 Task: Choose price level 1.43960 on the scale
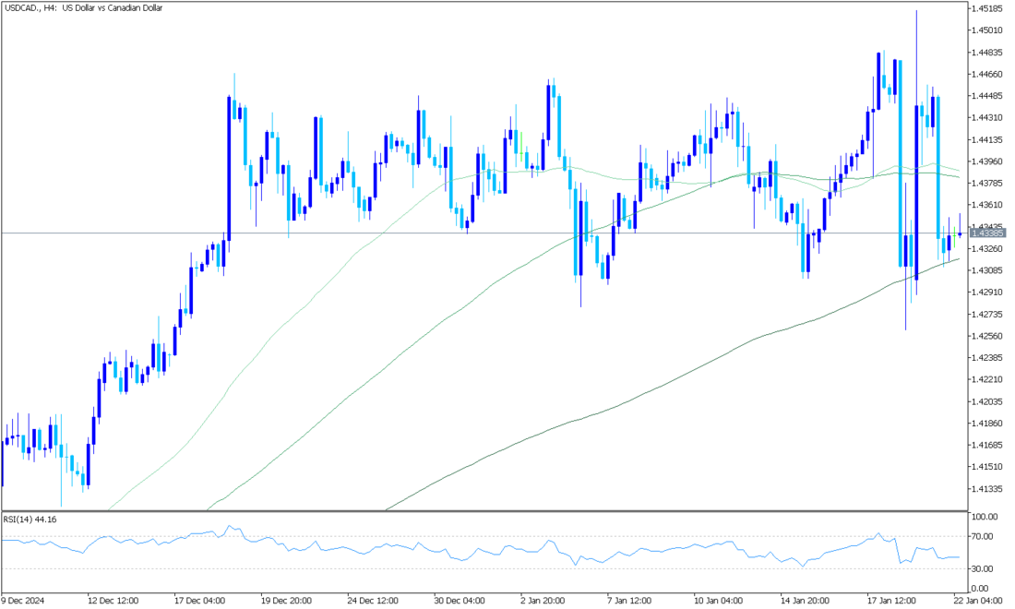pyautogui.click(x=987, y=161)
